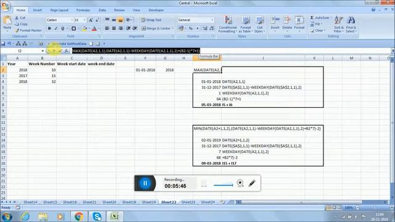This screenshot has width=395, height=222.
Task: Switch to the Page Layout tab
Action: click(59, 10)
